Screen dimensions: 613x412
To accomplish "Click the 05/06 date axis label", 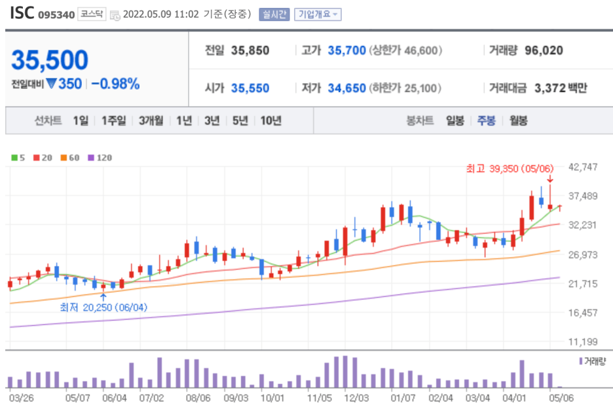I will click(561, 398).
